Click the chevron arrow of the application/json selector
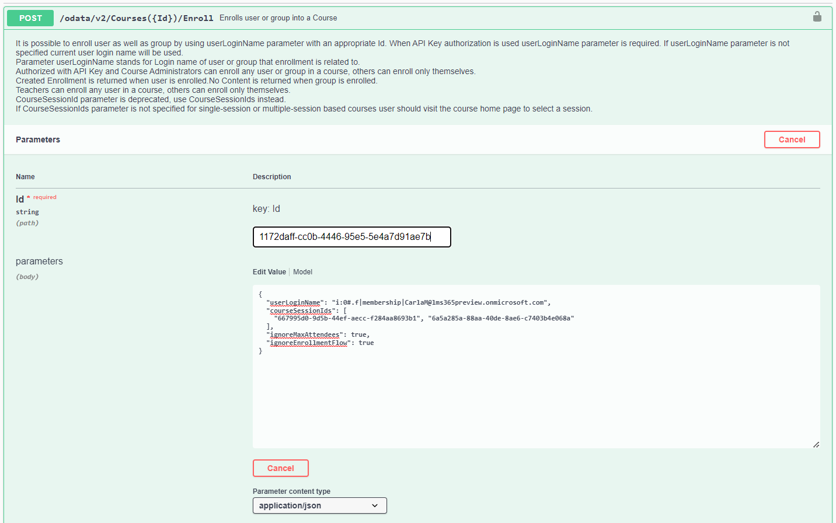 coord(375,505)
